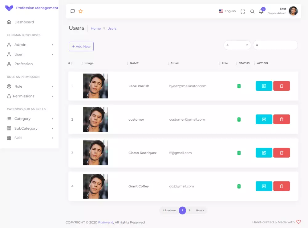Open the rows-per-page dropdown

pyautogui.click(x=237, y=45)
